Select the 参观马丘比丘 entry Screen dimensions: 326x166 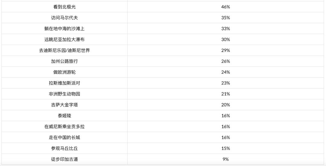(65, 148)
